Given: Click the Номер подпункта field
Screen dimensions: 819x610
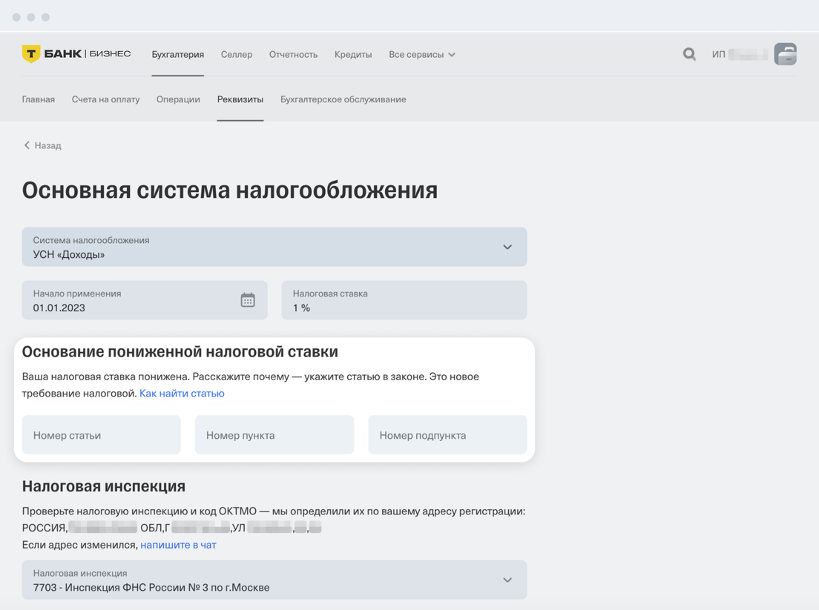Looking at the screenshot, I should tap(447, 434).
